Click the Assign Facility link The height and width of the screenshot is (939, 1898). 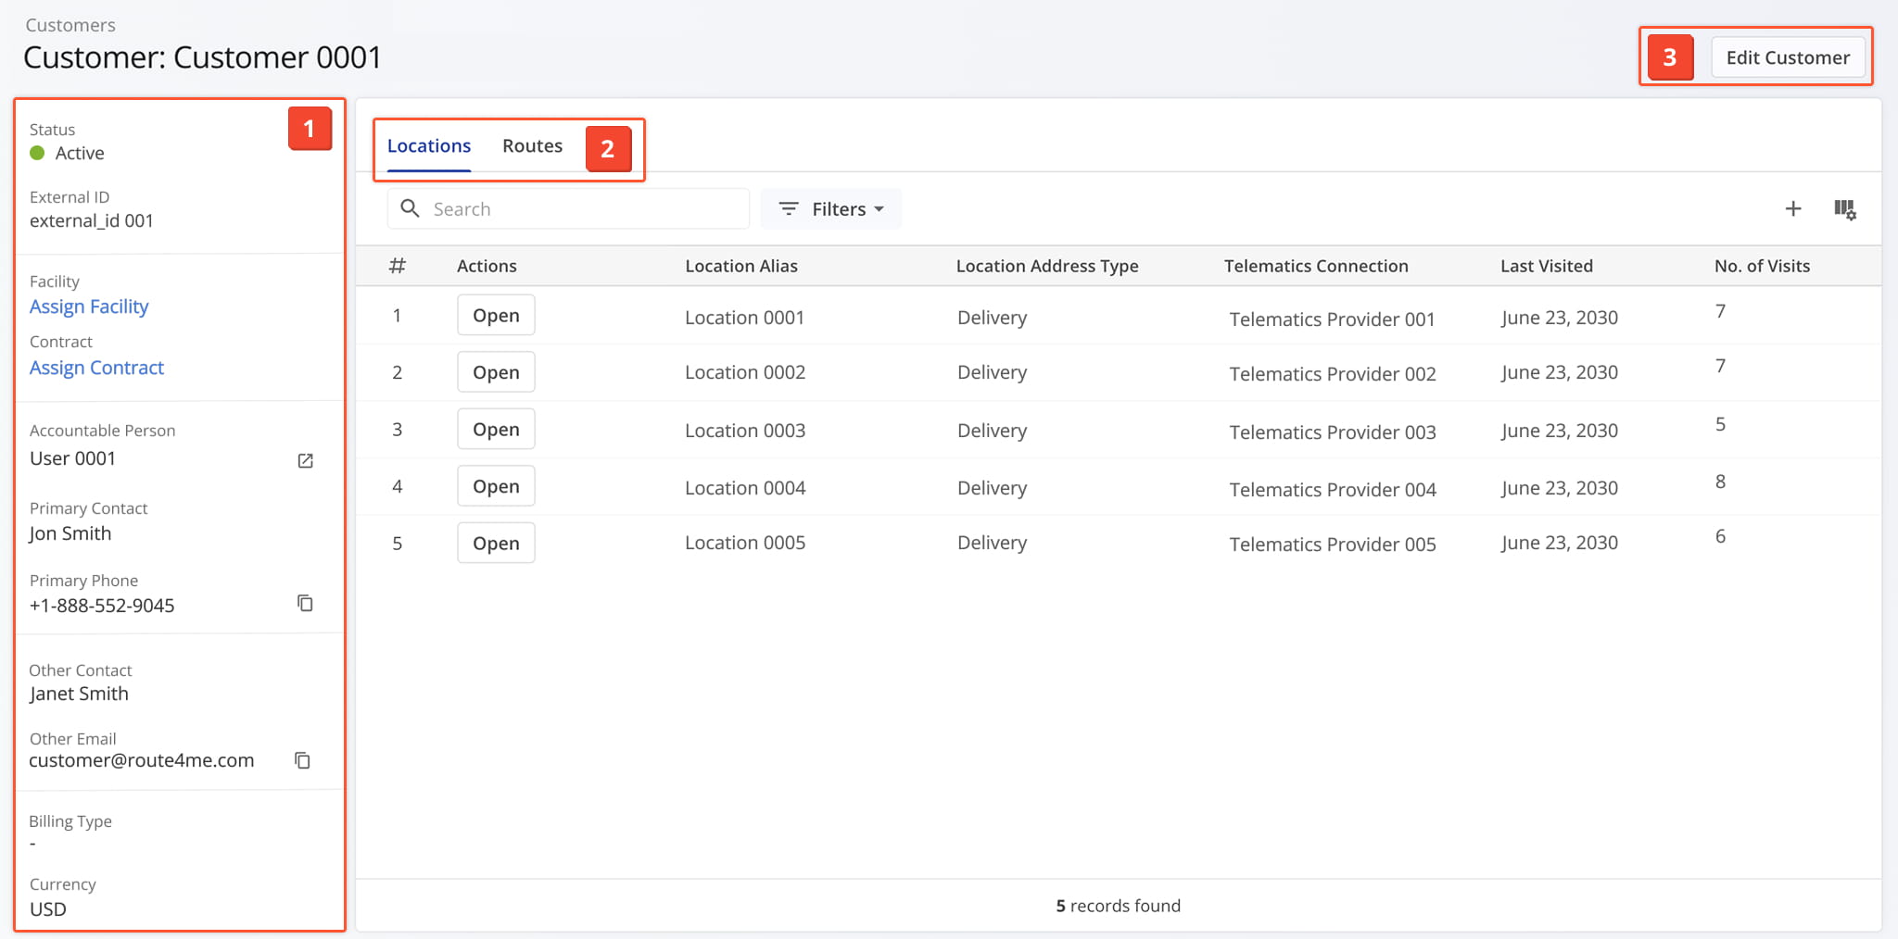point(89,307)
